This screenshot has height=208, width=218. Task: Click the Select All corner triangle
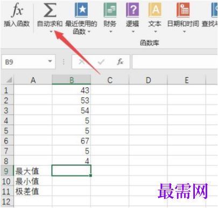(9, 80)
